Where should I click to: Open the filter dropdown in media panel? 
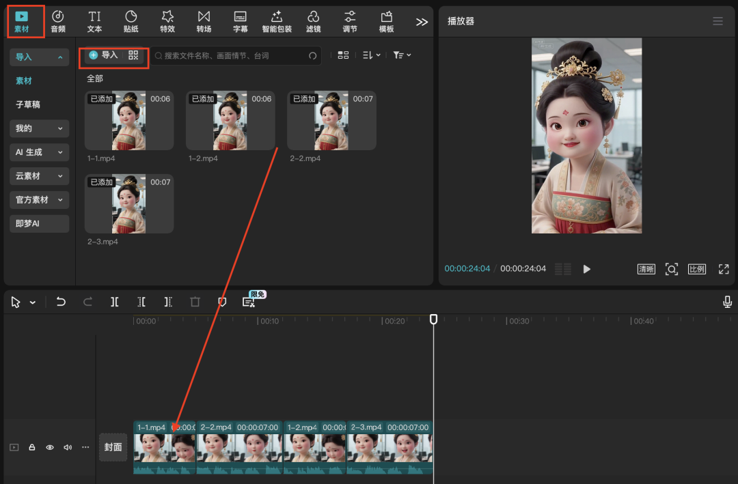pos(402,55)
